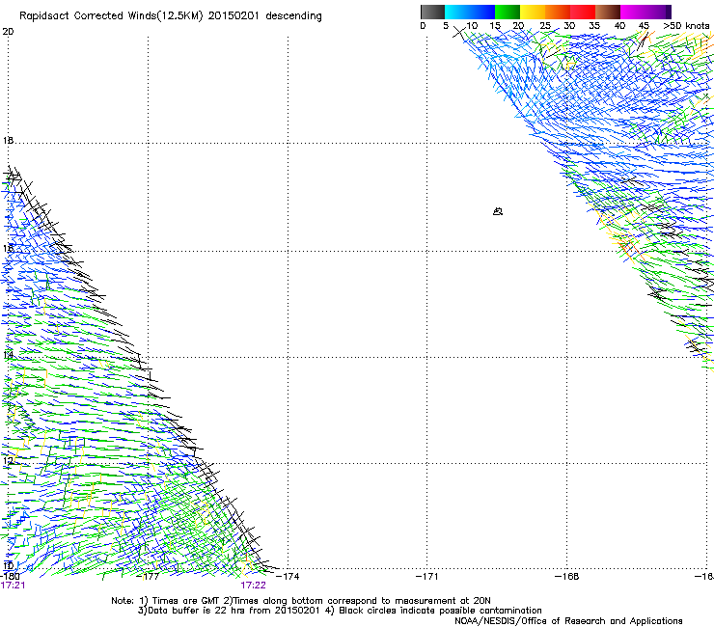Image resolution: width=714 pixels, height=627 pixels.
Task: Click the yellow 20-25 knots color band
Action: pos(533,12)
